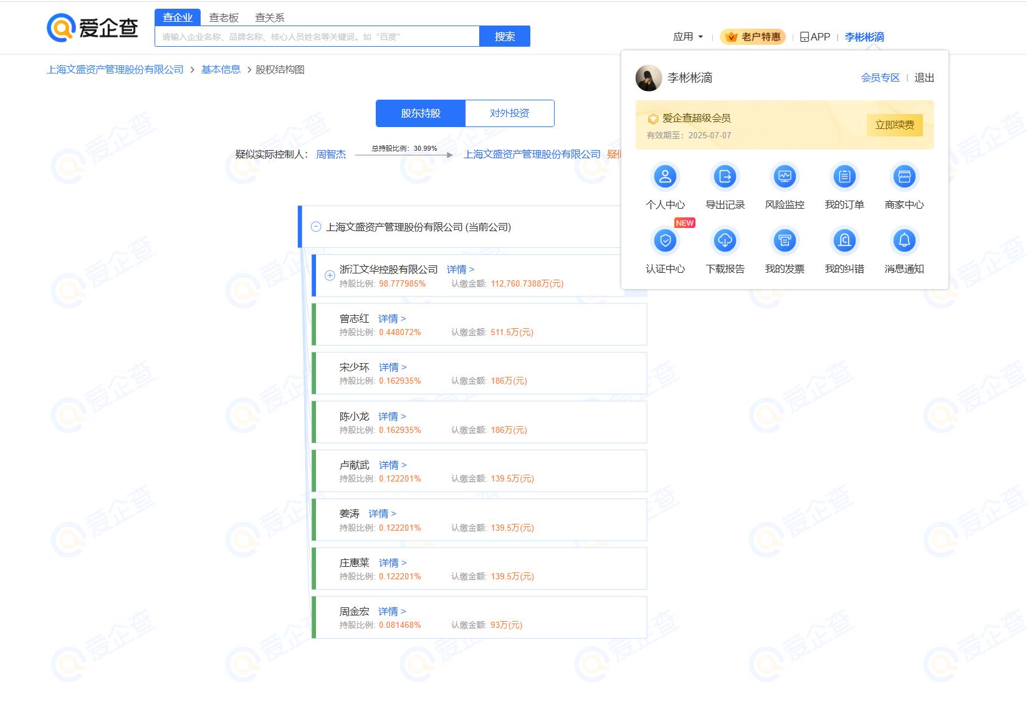The height and width of the screenshot is (712, 1027).
Task: Open 详情 for 周金宏
Action: (392, 612)
